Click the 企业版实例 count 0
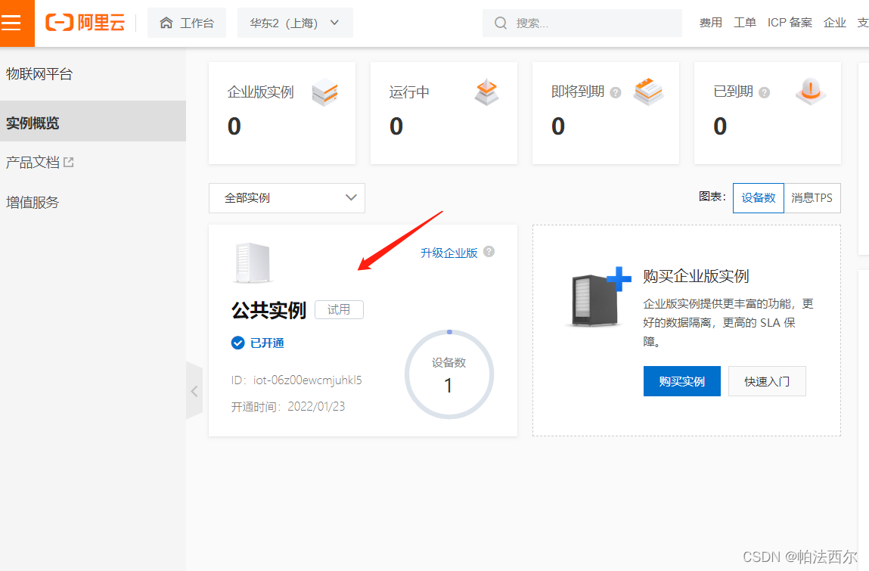 coord(234,126)
